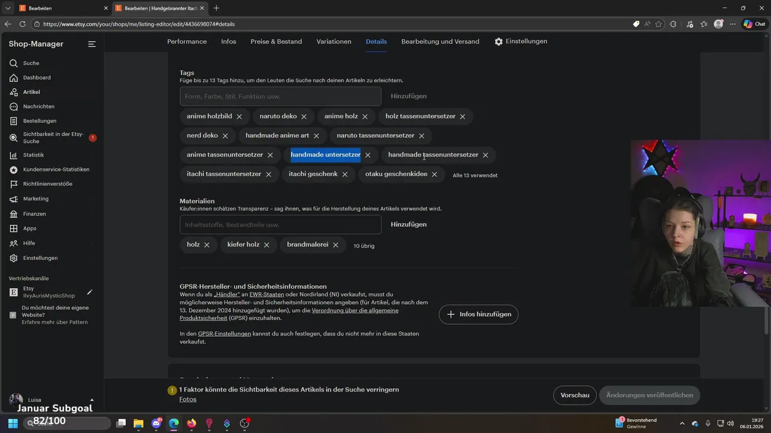Remove the 'handmade anime art' tag
This screenshot has height=433, width=771.
[316, 136]
